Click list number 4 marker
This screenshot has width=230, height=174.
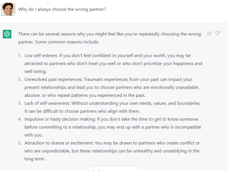pos(20,119)
